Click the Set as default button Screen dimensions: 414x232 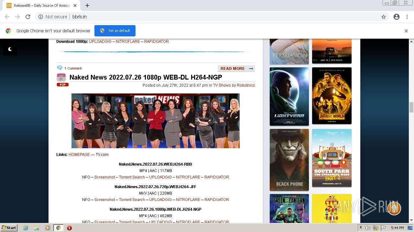pos(115,31)
